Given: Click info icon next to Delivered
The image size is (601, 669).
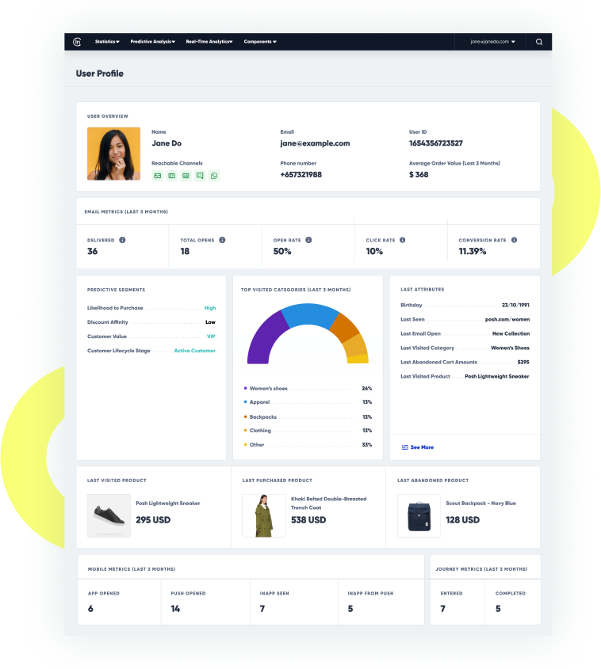Looking at the screenshot, I should [x=122, y=240].
